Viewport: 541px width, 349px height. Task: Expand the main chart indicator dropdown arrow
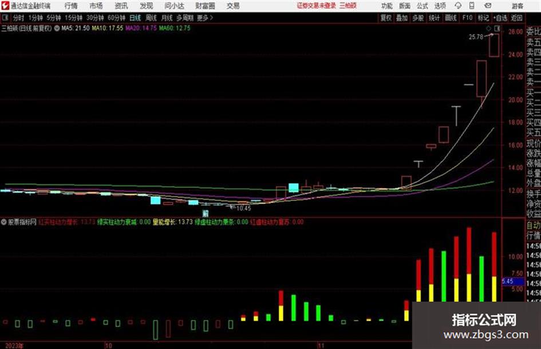(57, 28)
